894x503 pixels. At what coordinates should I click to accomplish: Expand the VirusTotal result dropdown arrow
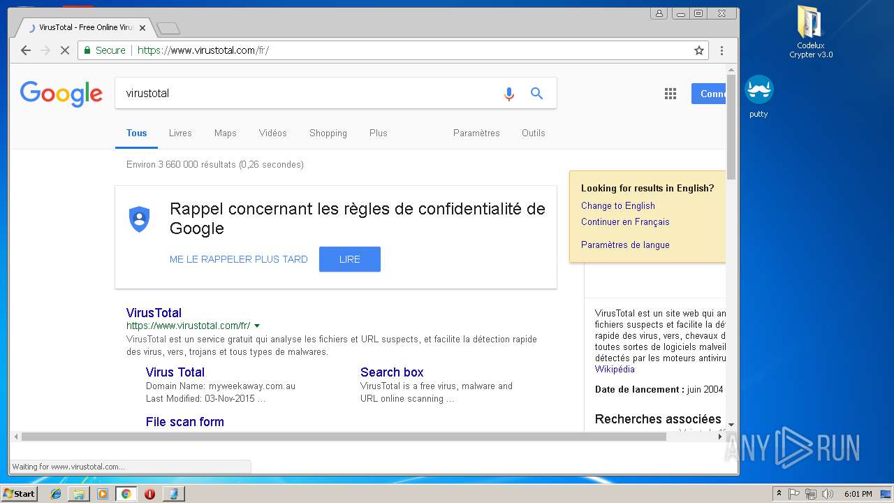point(257,326)
